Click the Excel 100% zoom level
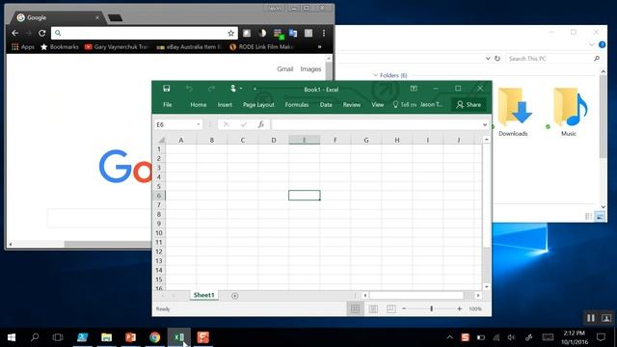This screenshot has height=347, width=617. [475, 308]
